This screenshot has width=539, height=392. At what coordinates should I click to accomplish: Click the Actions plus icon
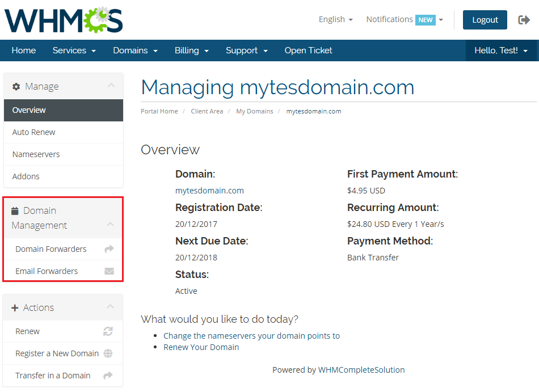point(15,308)
